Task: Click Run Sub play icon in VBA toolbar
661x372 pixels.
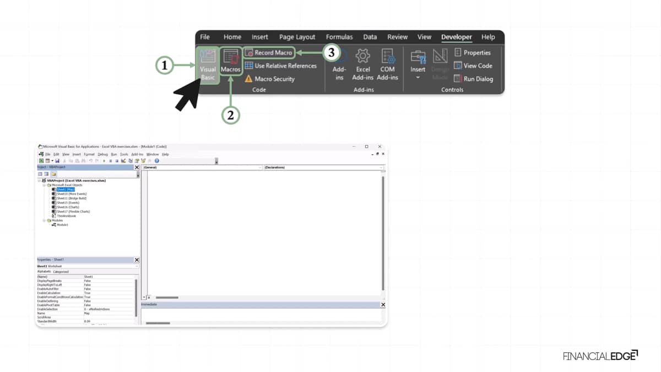Action: pos(104,161)
